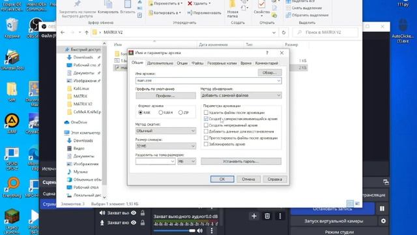This screenshot has width=417, height=235.
Task: Click the Отмена cancel button
Action: click(248, 179)
